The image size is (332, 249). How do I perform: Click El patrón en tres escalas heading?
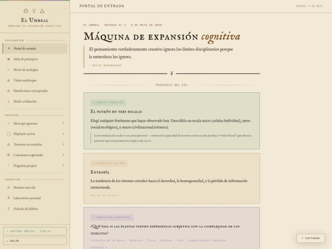[x=116, y=111]
